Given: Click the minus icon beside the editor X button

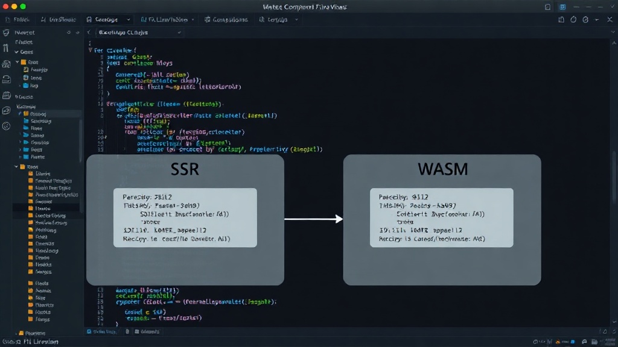Looking at the screenshot, I should (597, 19).
